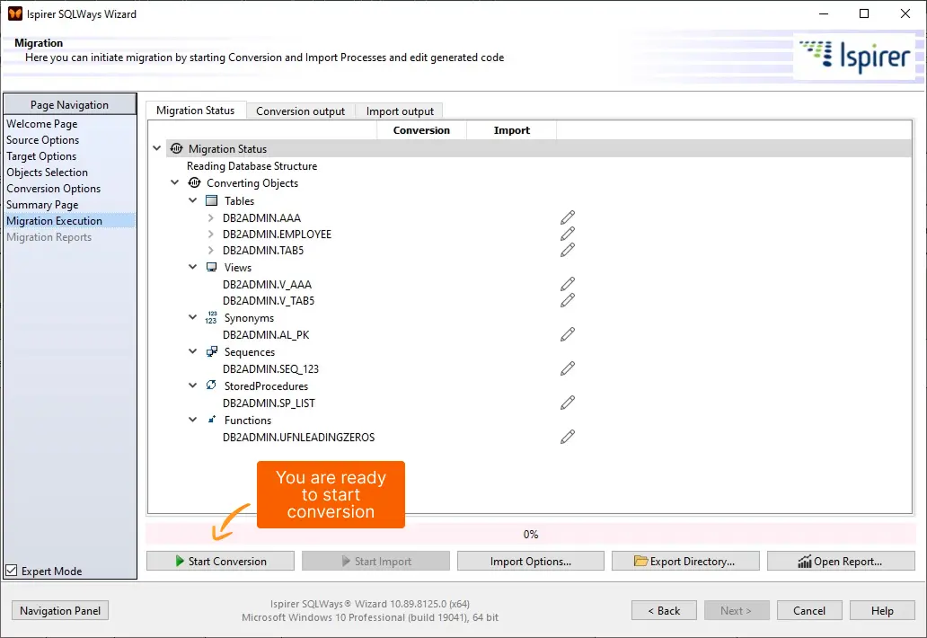The width and height of the screenshot is (927, 638).
Task: Click the pencil edit icon for DB2ADMIN.SEQ_123
Action: tap(568, 369)
